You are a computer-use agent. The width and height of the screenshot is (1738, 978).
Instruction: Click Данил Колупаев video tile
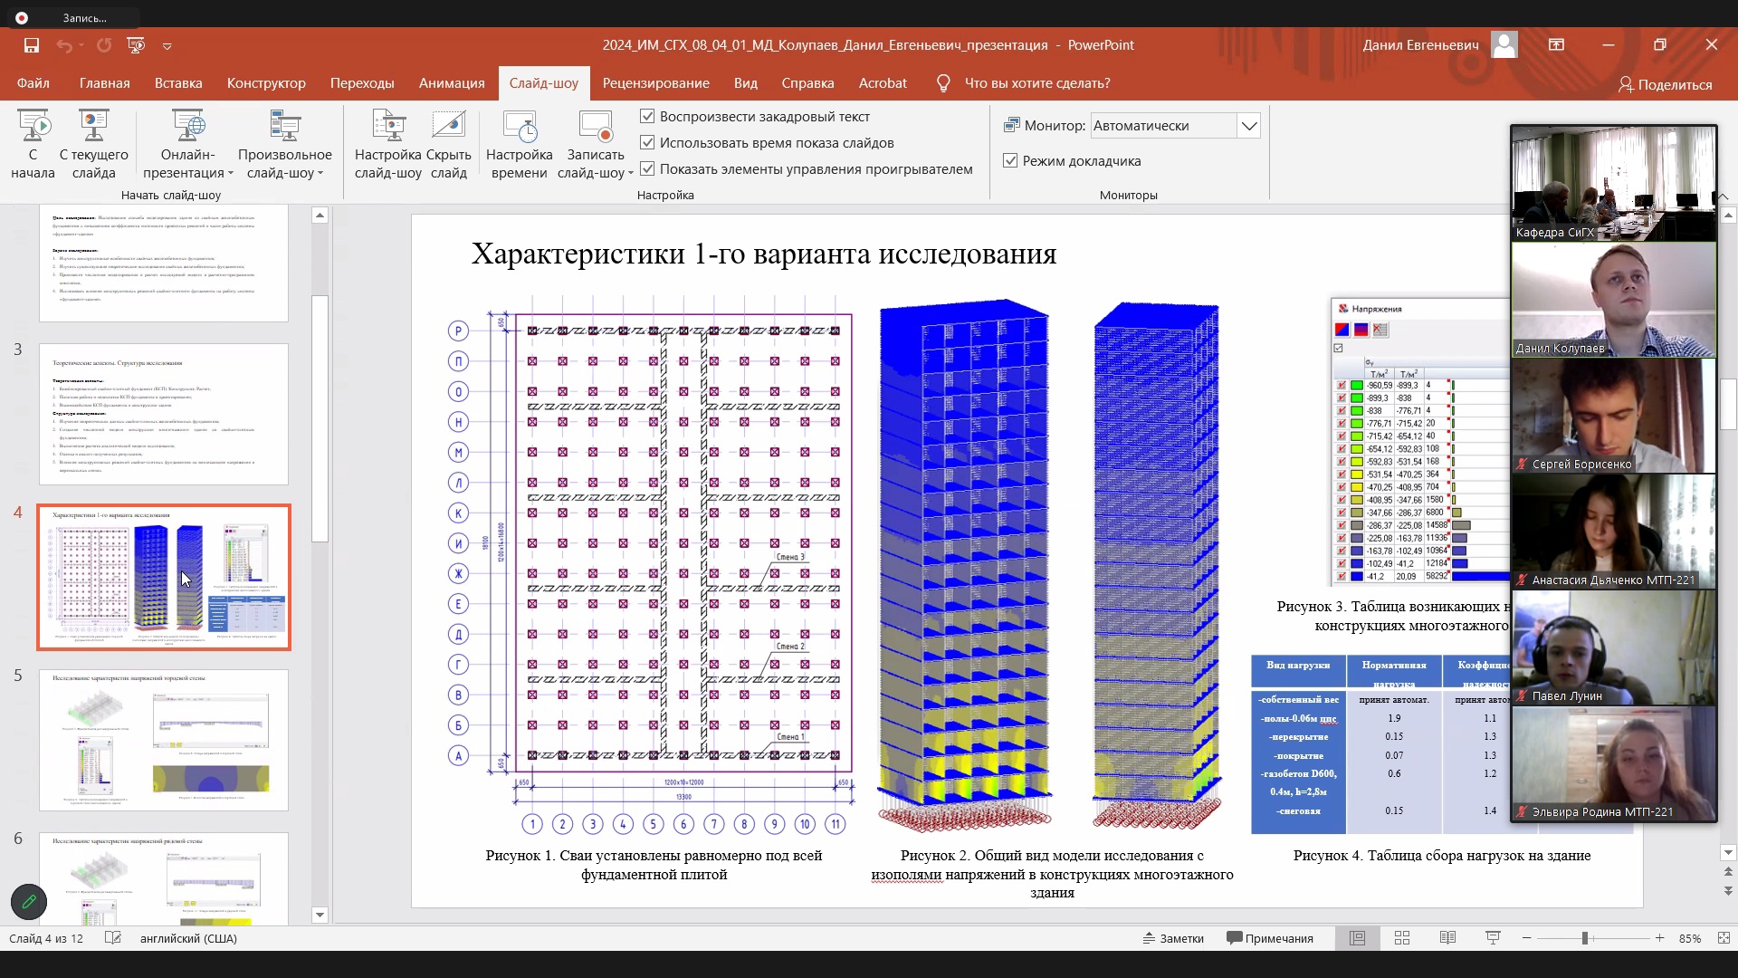(x=1613, y=300)
